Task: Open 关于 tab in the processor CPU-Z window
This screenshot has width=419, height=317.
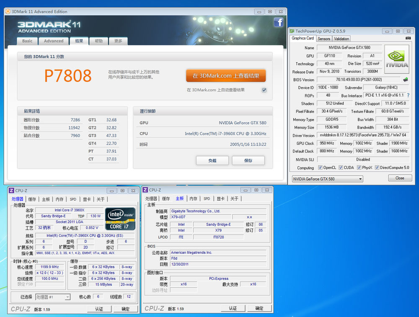Action: click(101, 199)
